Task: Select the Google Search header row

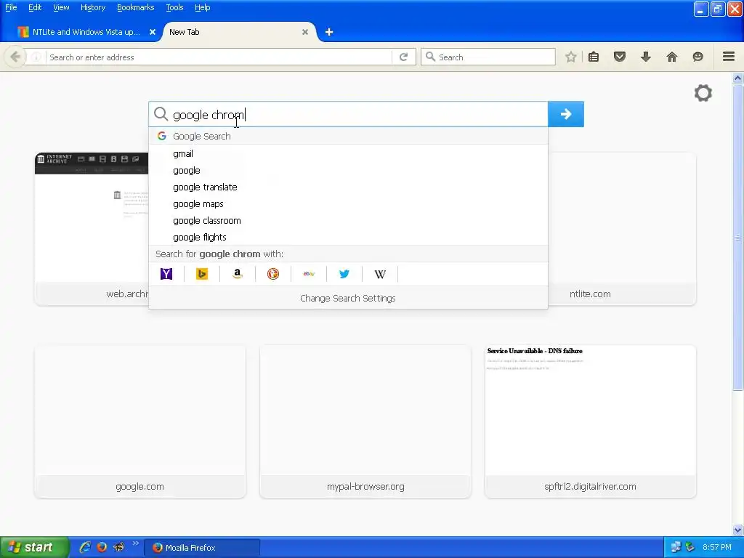Action: click(348, 136)
